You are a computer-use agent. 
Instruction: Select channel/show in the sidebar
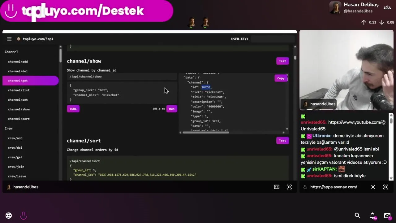(19, 109)
